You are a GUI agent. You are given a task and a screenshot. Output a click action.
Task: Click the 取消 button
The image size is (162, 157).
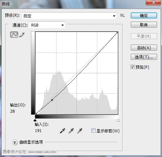pyautogui.click(x=144, y=25)
